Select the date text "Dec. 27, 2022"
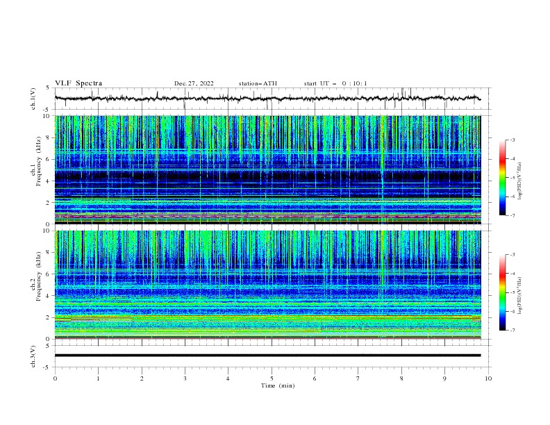Viewport: 550px width, 425px height. (x=194, y=83)
